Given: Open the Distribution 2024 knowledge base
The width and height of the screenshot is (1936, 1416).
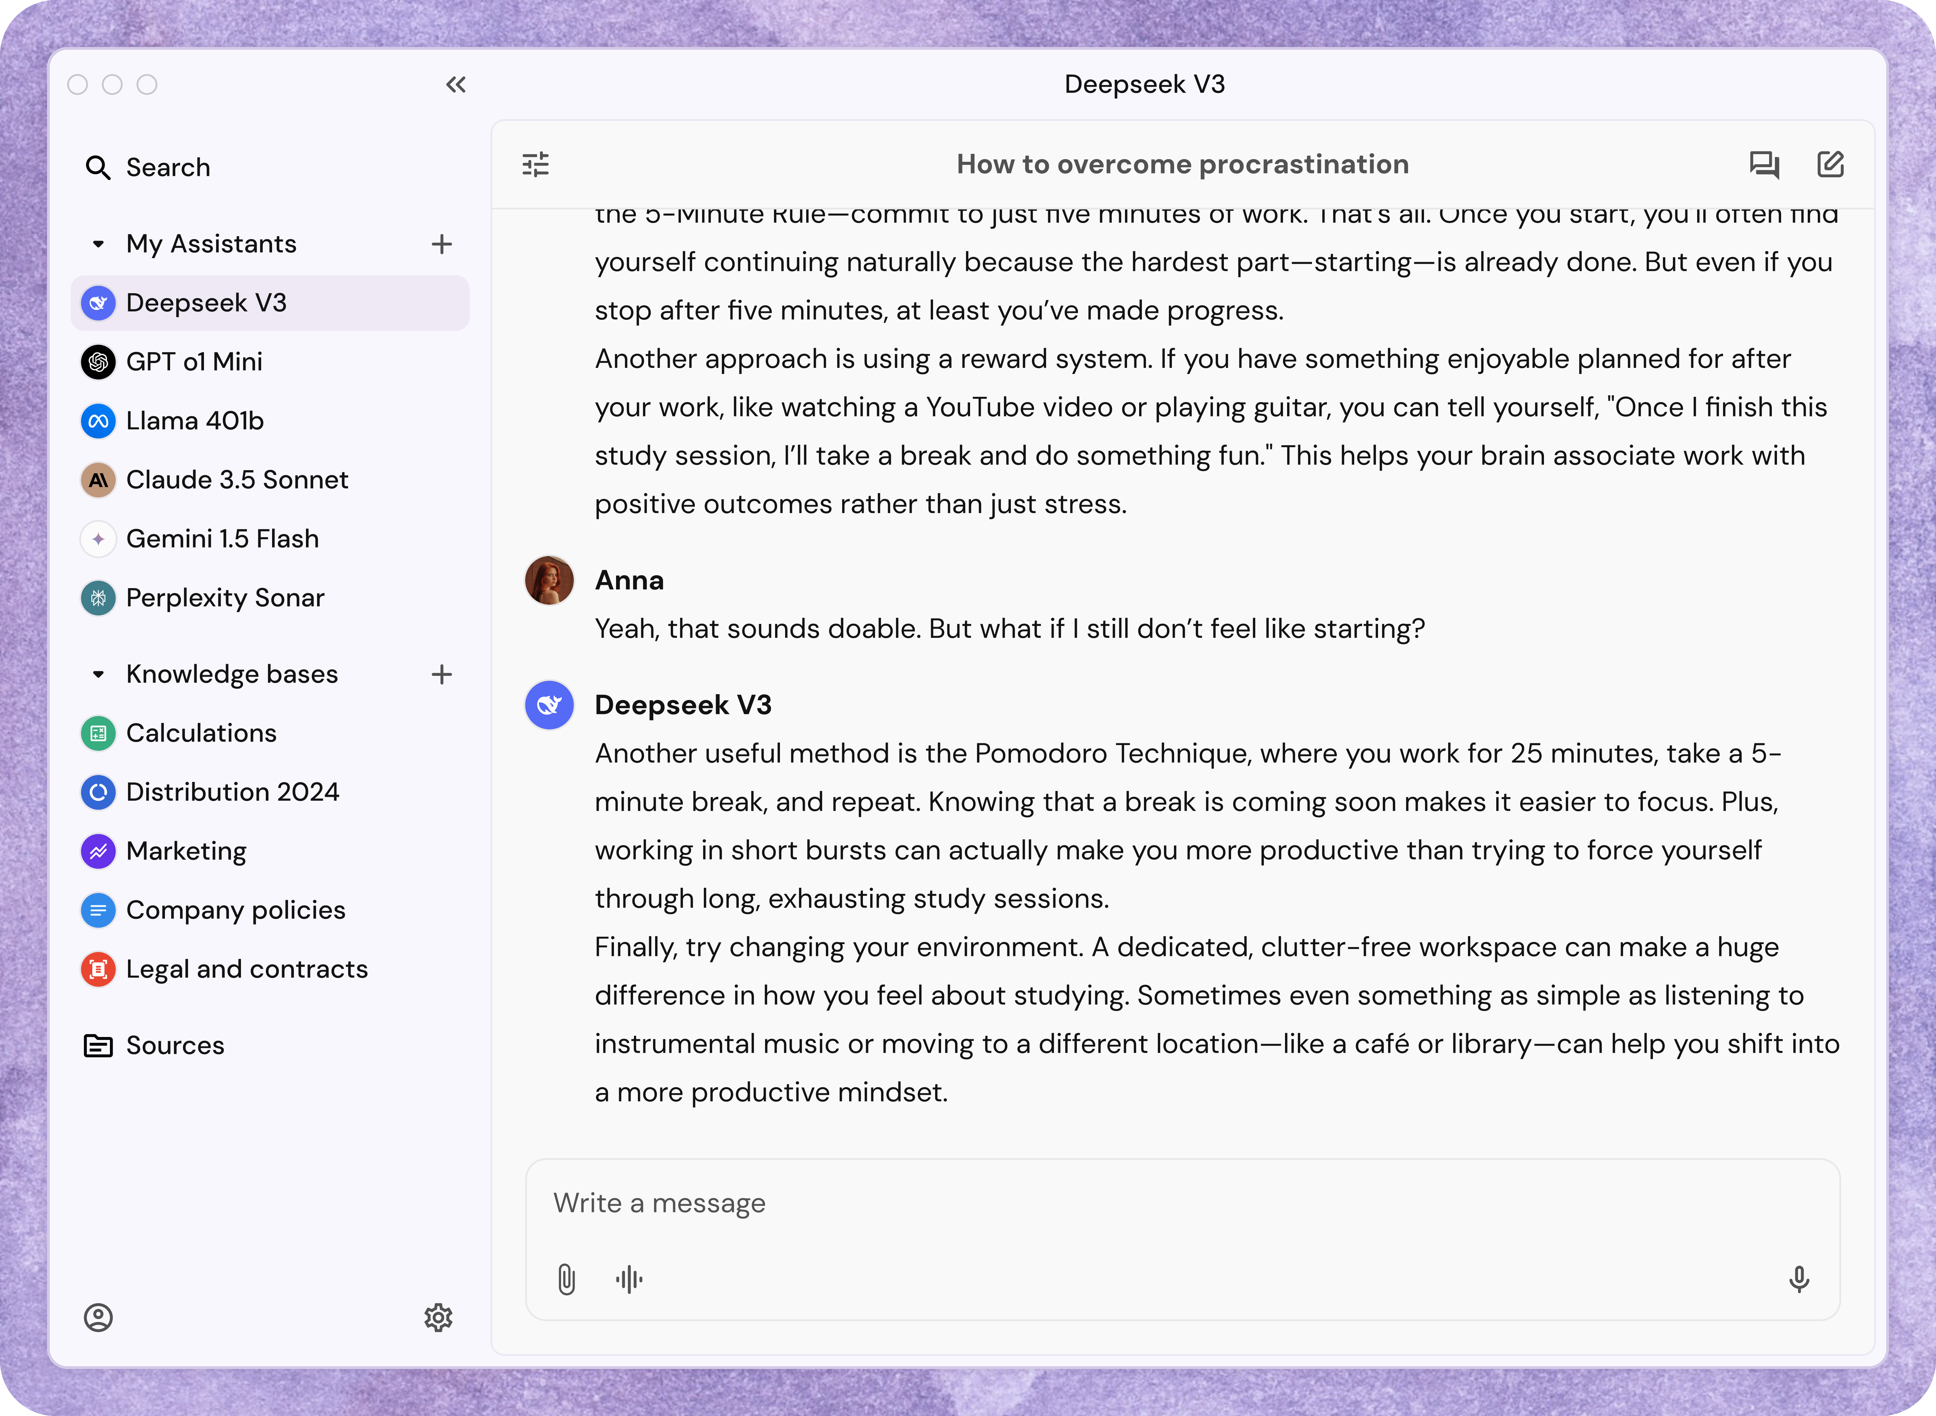Looking at the screenshot, I should click(x=270, y=792).
